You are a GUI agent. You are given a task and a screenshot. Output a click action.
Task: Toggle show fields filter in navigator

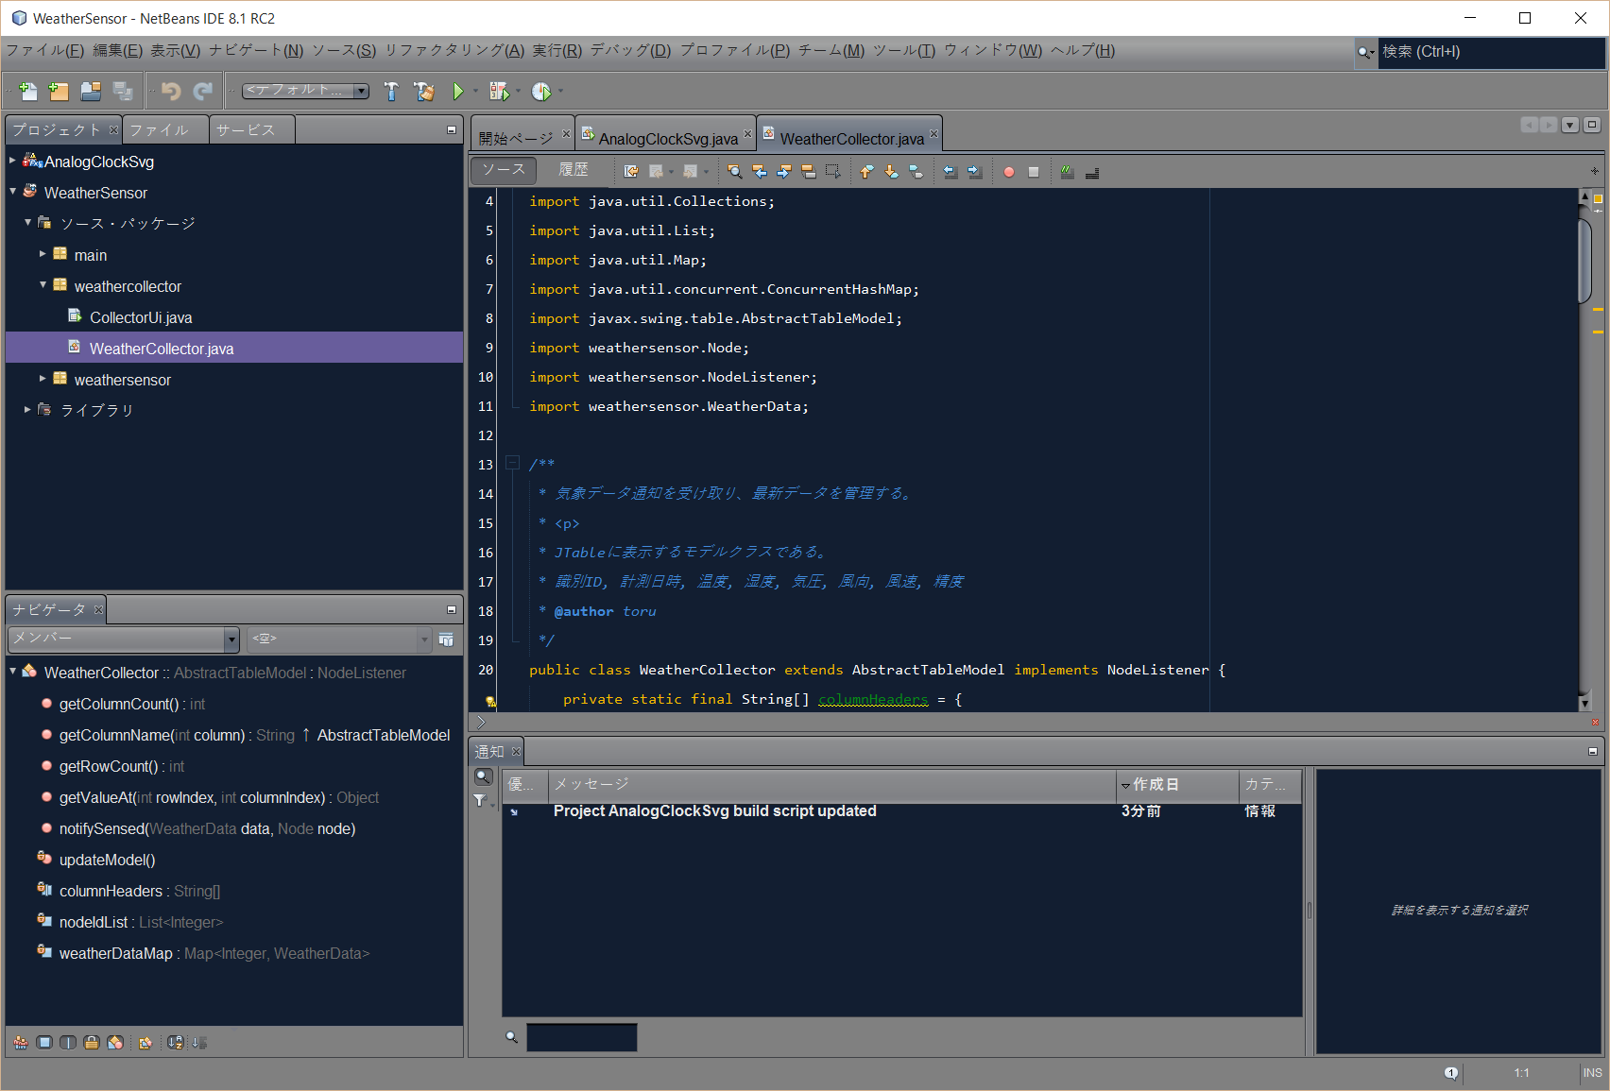(x=44, y=1043)
